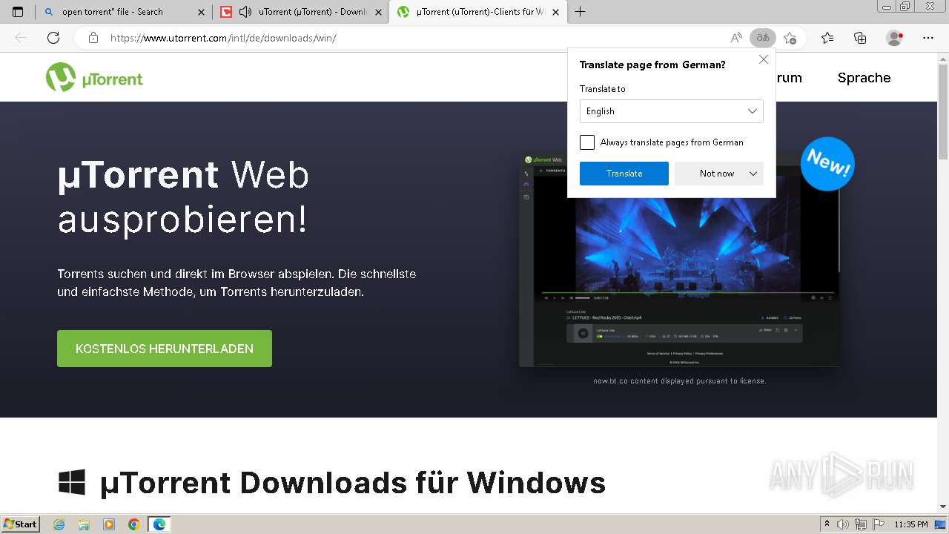Open the tab actions menu icon
Screen dimensions: 949x534
(18, 12)
